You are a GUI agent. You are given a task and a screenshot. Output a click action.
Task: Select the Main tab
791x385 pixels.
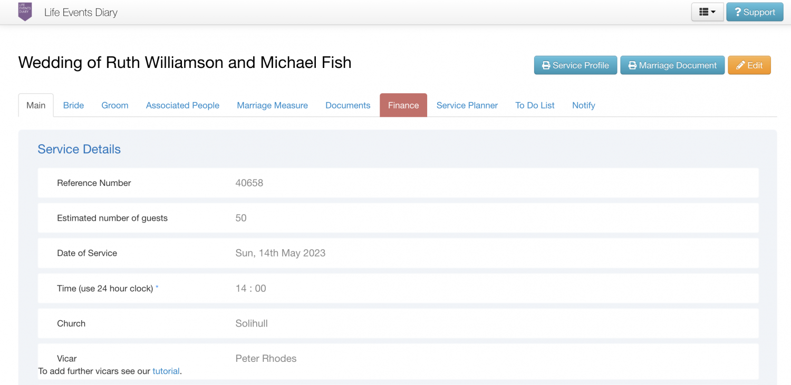[x=36, y=105]
